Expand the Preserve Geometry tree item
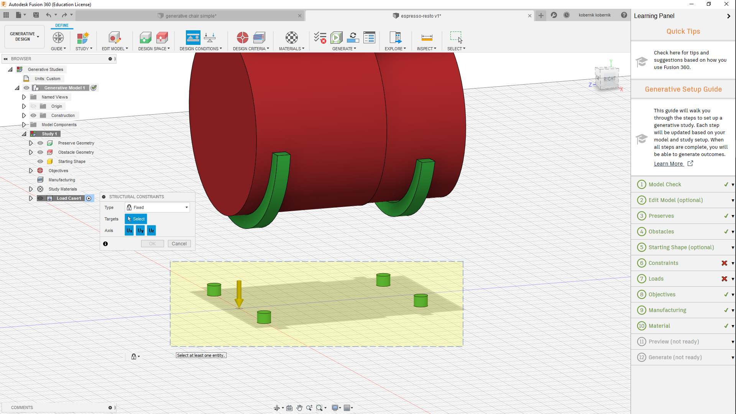 (x=30, y=143)
